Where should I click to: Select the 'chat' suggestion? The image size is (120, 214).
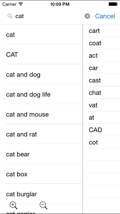click(101, 93)
